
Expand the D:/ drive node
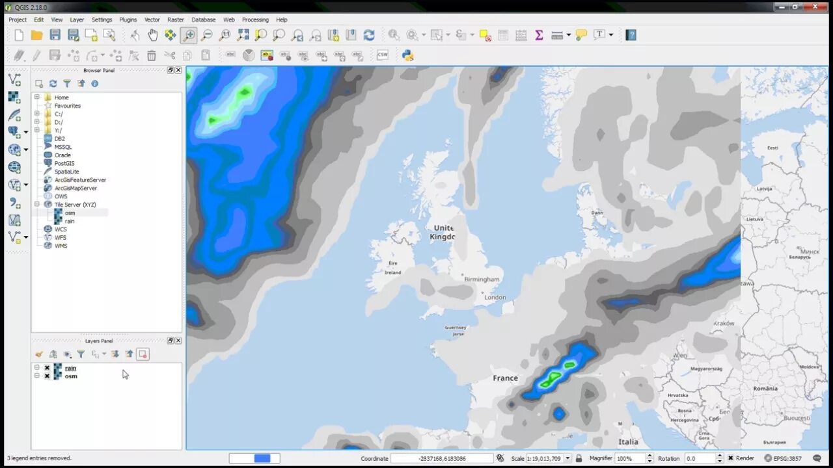(37, 122)
